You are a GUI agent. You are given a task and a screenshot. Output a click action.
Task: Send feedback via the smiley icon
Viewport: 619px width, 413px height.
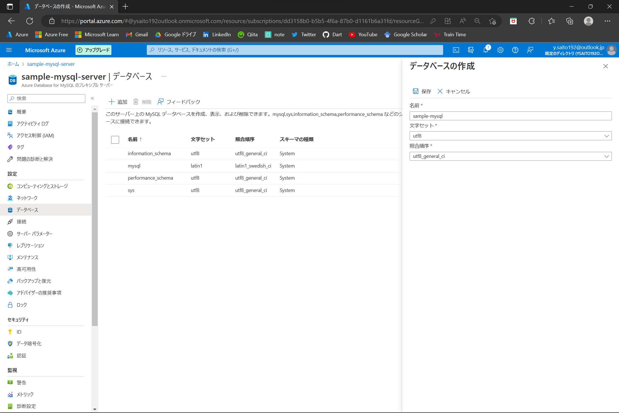point(530,50)
